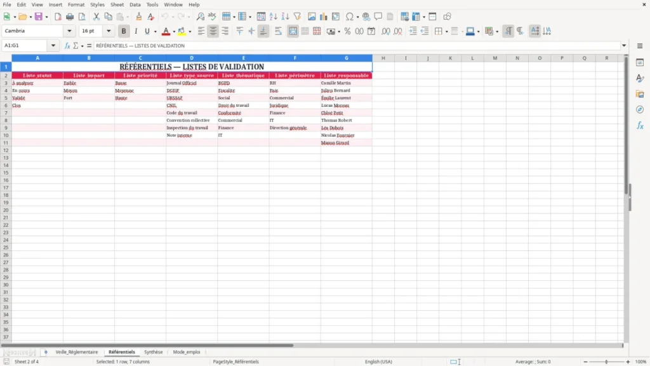Click Format as Percent icon
650x366 pixels.
347,31
